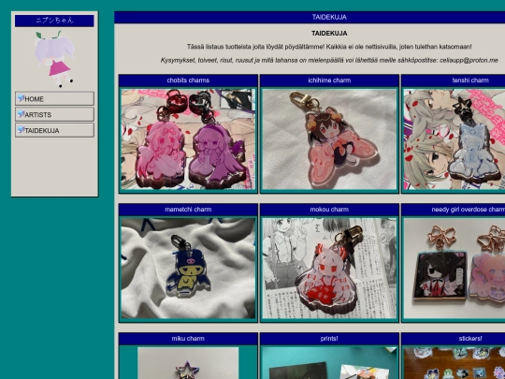This screenshot has width=505, height=379.
Task: Click the 'mametchi charm' card title
Action: point(188,210)
